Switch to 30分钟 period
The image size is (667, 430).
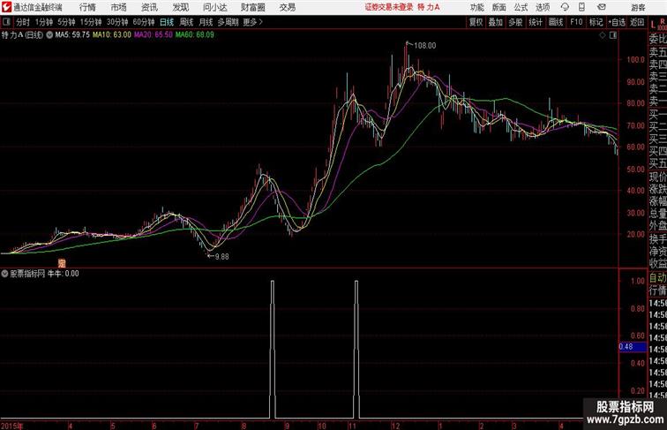point(117,22)
